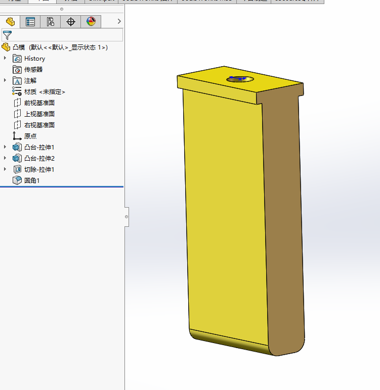This screenshot has width=380, height=390.
Task: Click the 传感器 sensors folder icon
Action: (x=17, y=69)
